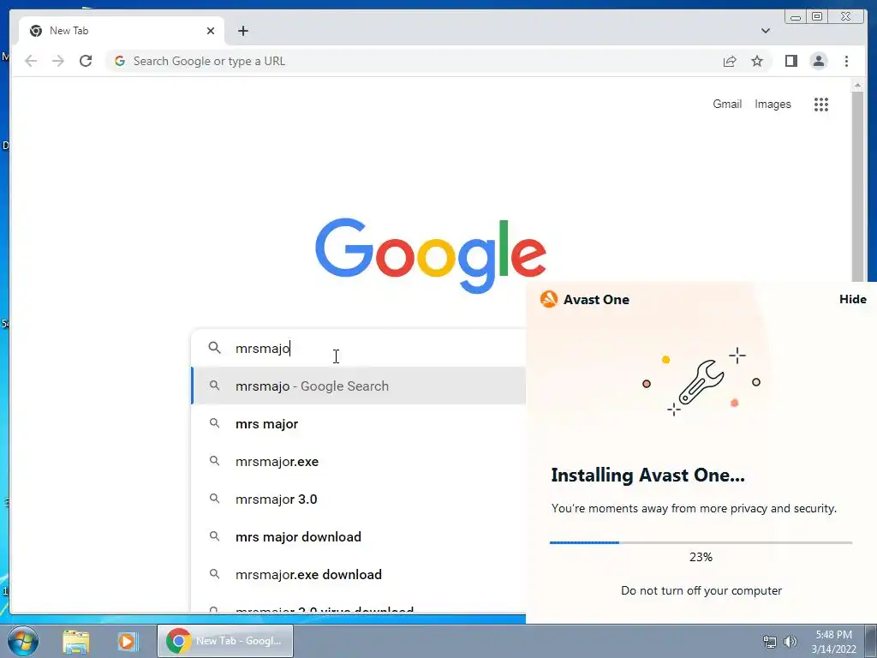Click the share page icon

[x=730, y=61]
